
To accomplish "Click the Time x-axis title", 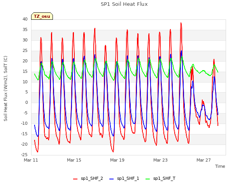I will coord(220,166).
